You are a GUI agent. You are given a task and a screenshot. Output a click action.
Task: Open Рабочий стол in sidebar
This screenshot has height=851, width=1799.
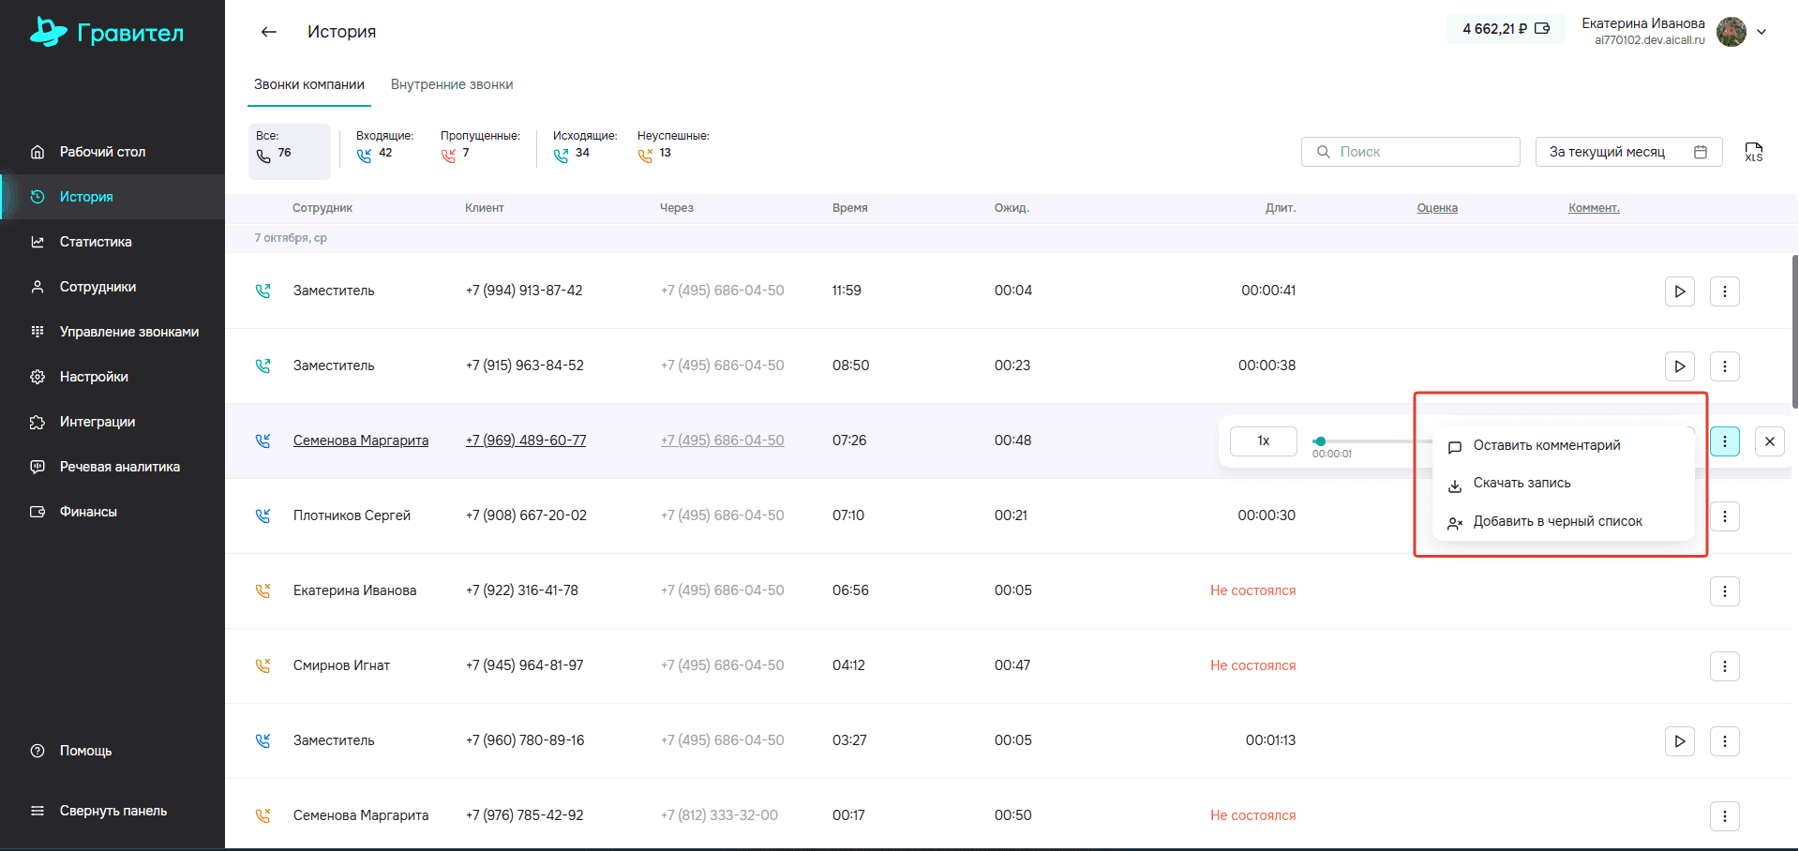click(112, 152)
